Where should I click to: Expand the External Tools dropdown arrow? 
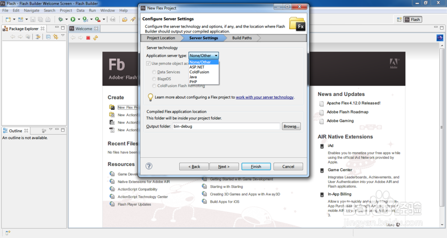104,19
